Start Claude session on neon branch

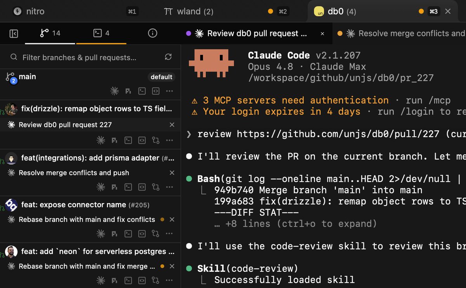pos(101,280)
